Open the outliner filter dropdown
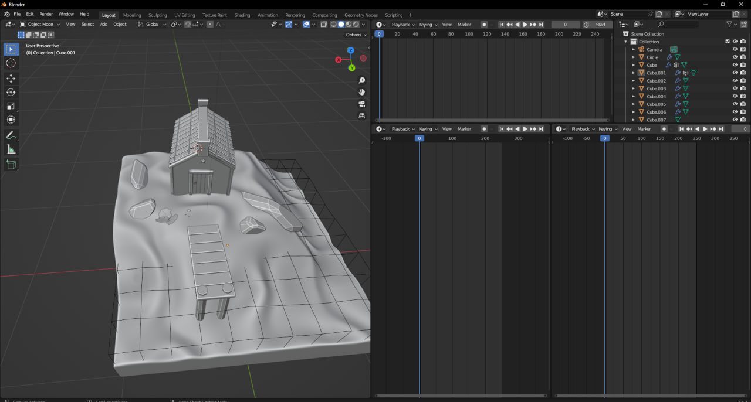Image resolution: width=751 pixels, height=402 pixels. point(731,24)
